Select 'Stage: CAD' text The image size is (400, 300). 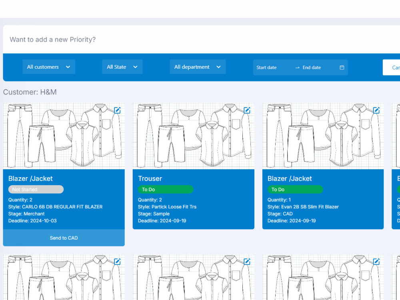pos(280,214)
